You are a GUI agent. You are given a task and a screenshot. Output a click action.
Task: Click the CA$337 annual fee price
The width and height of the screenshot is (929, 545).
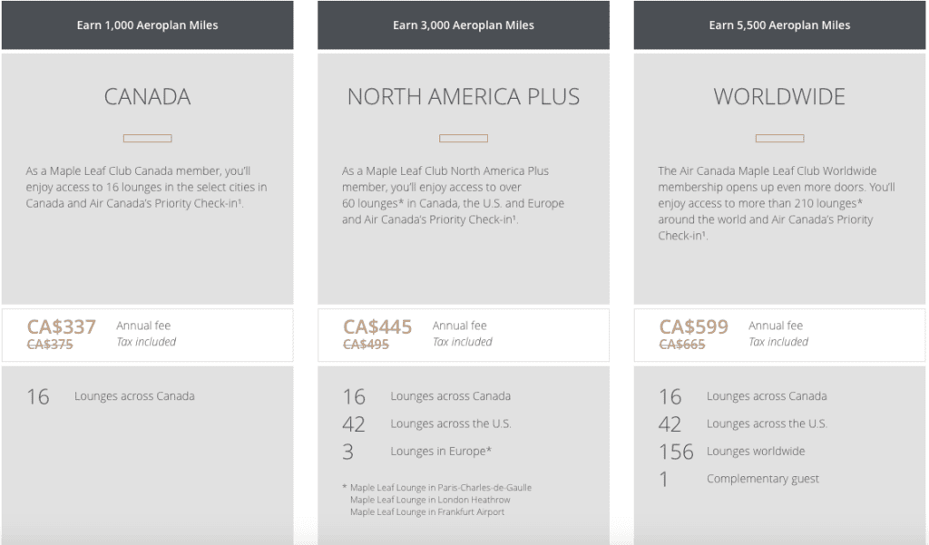click(61, 326)
